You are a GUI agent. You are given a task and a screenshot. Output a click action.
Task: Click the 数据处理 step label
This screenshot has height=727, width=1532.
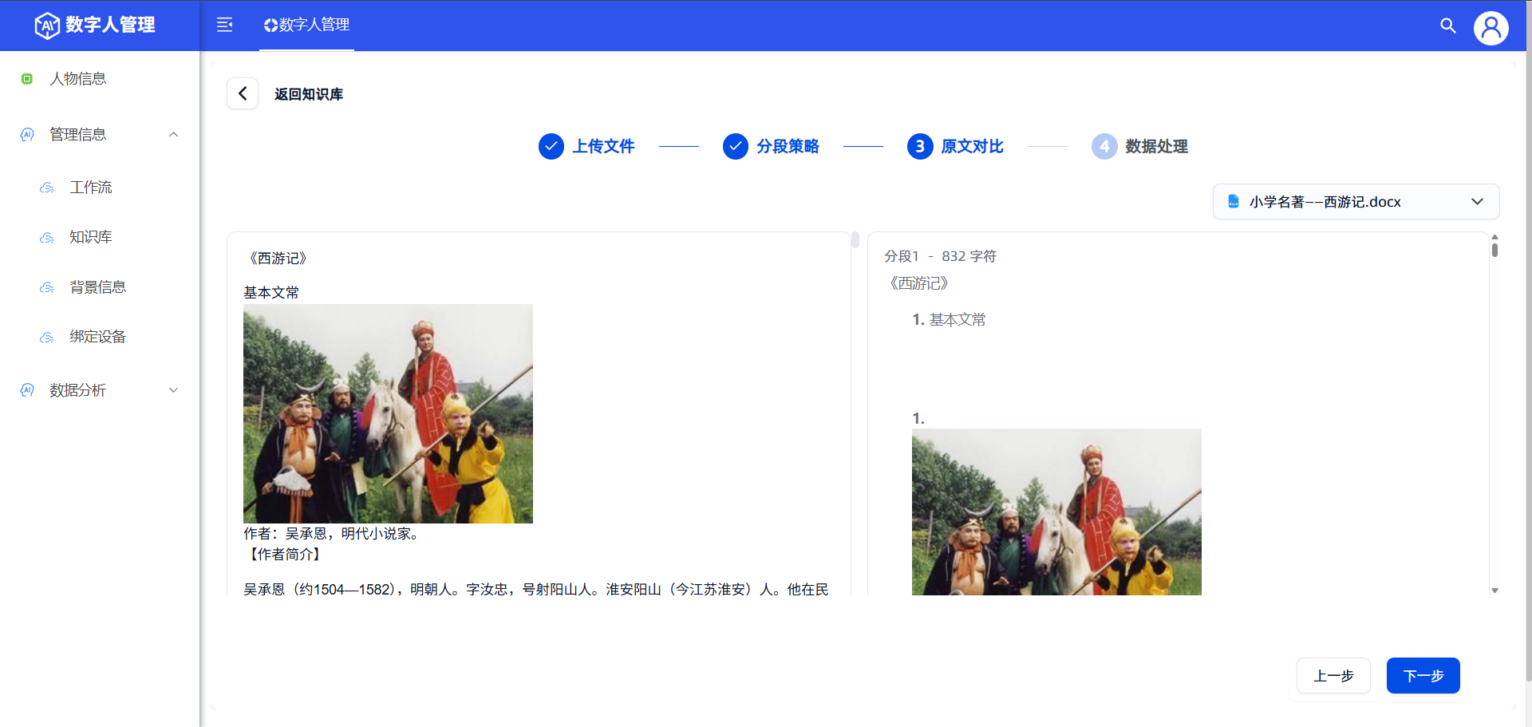(x=1156, y=147)
